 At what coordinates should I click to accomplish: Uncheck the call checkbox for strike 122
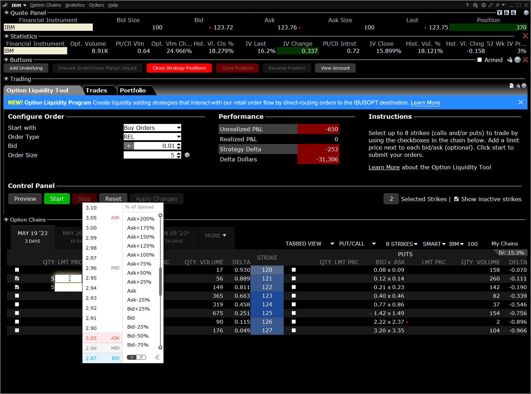click(17, 287)
